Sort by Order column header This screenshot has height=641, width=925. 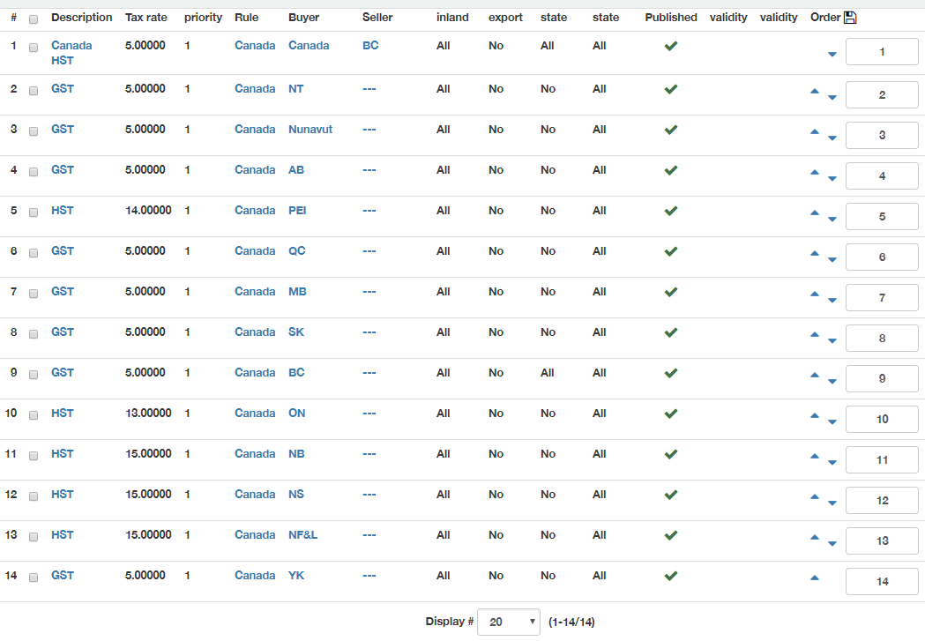(x=825, y=18)
